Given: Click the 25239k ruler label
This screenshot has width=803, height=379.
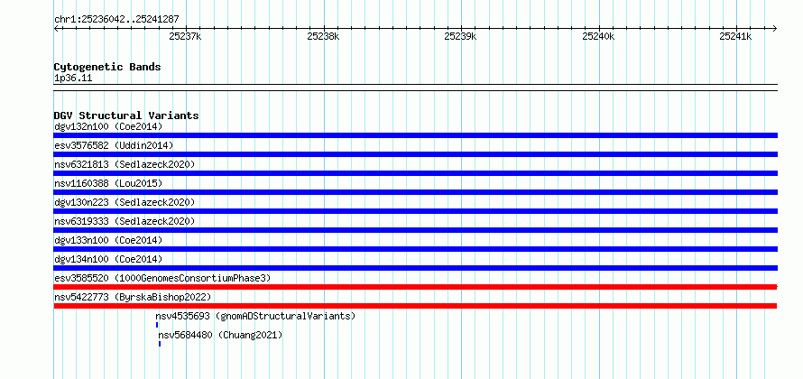Looking at the screenshot, I should pyautogui.click(x=460, y=36).
